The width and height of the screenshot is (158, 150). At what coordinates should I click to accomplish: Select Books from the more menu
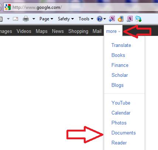[118, 55]
